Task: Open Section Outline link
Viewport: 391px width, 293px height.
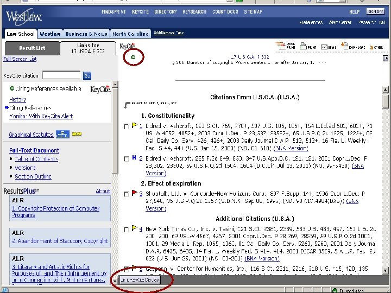Action: [33, 176]
